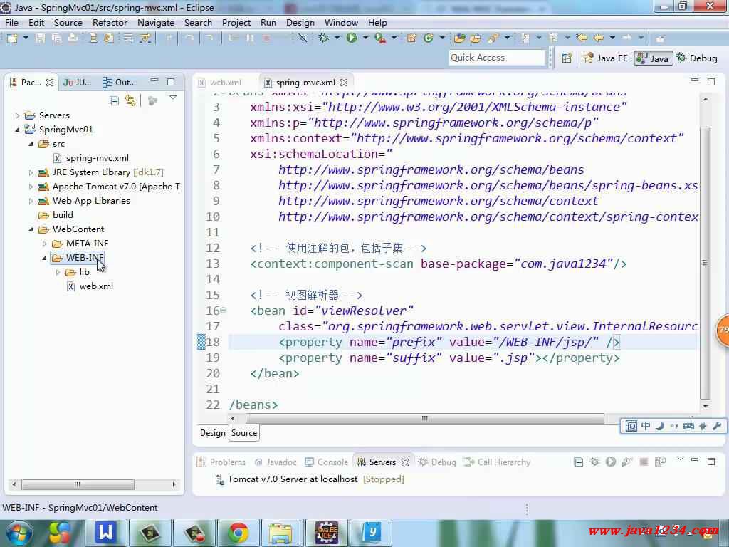Close the spring-mvc.xml editor tab
The width and height of the screenshot is (729, 547).
(344, 83)
